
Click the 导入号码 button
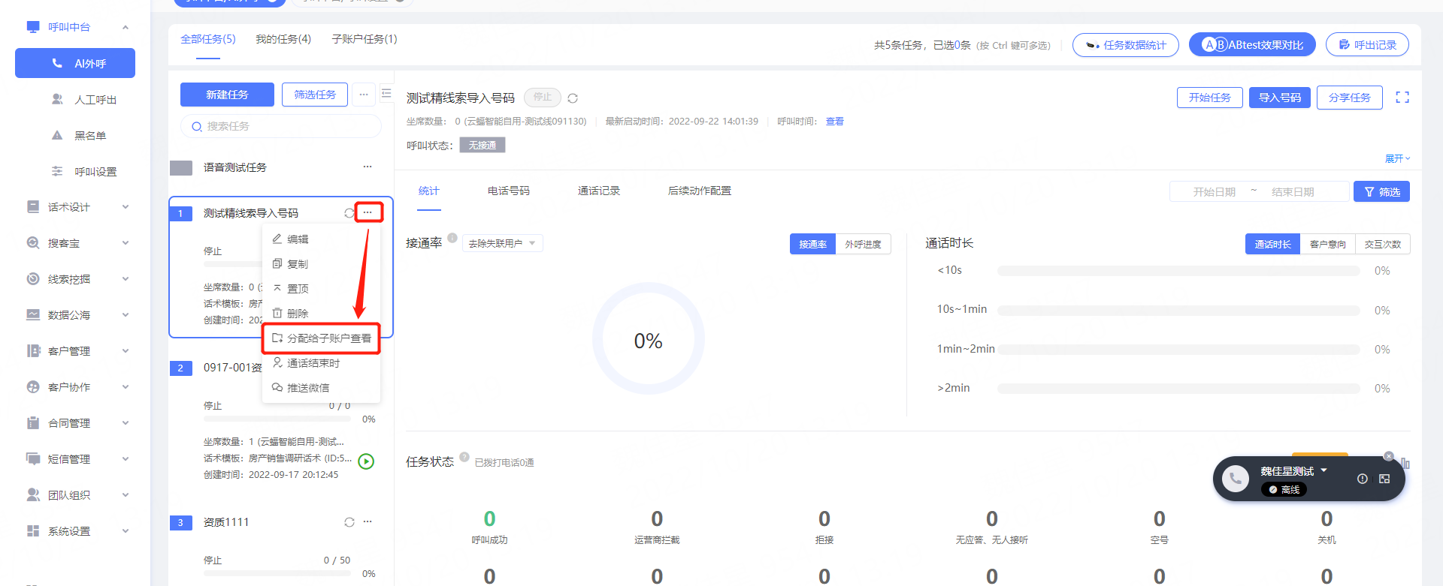pyautogui.click(x=1280, y=98)
